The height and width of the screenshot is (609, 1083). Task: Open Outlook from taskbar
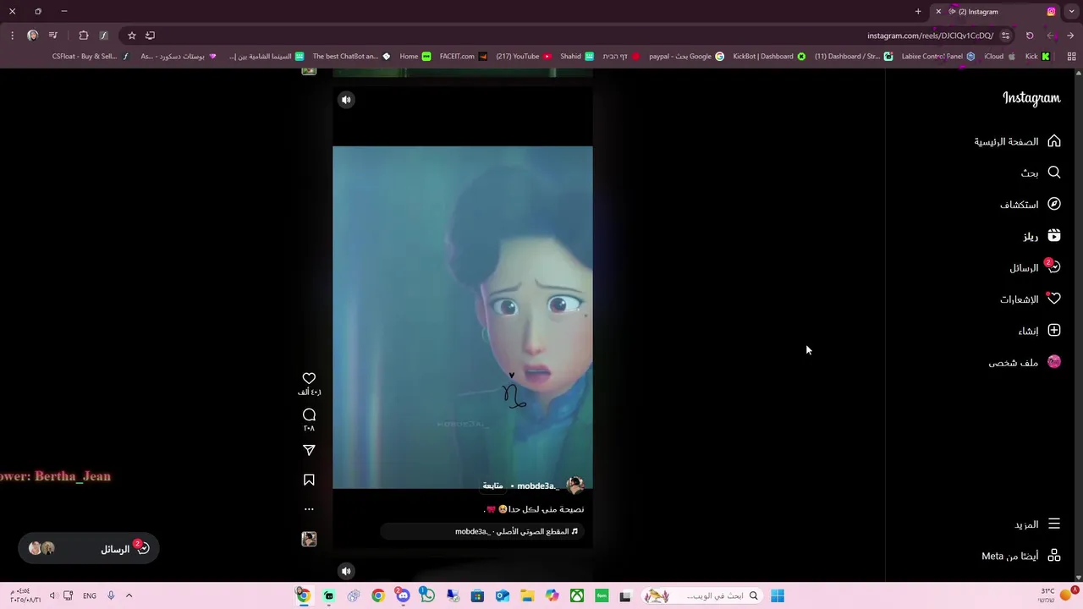[x=503, y=595]
